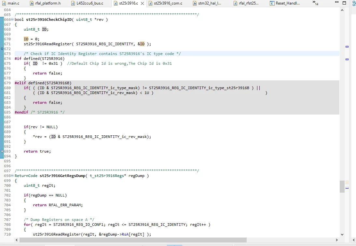Click the 'if(regDump == NULL)' check

46,195
